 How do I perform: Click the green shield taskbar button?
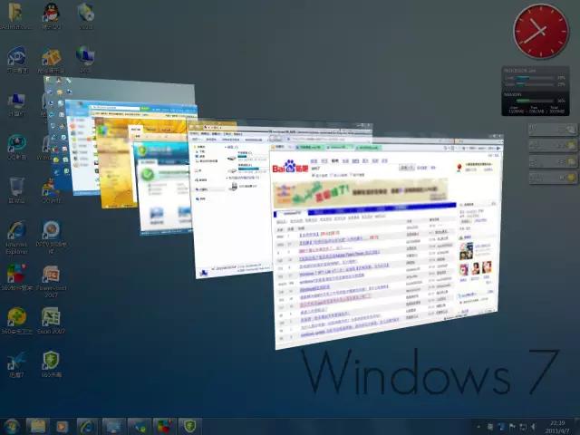click(190, 427)
